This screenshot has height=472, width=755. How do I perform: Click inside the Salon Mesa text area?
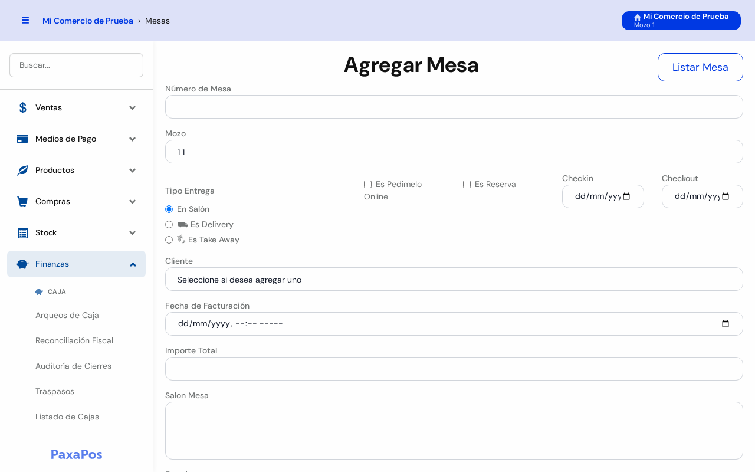pos(454,431)
